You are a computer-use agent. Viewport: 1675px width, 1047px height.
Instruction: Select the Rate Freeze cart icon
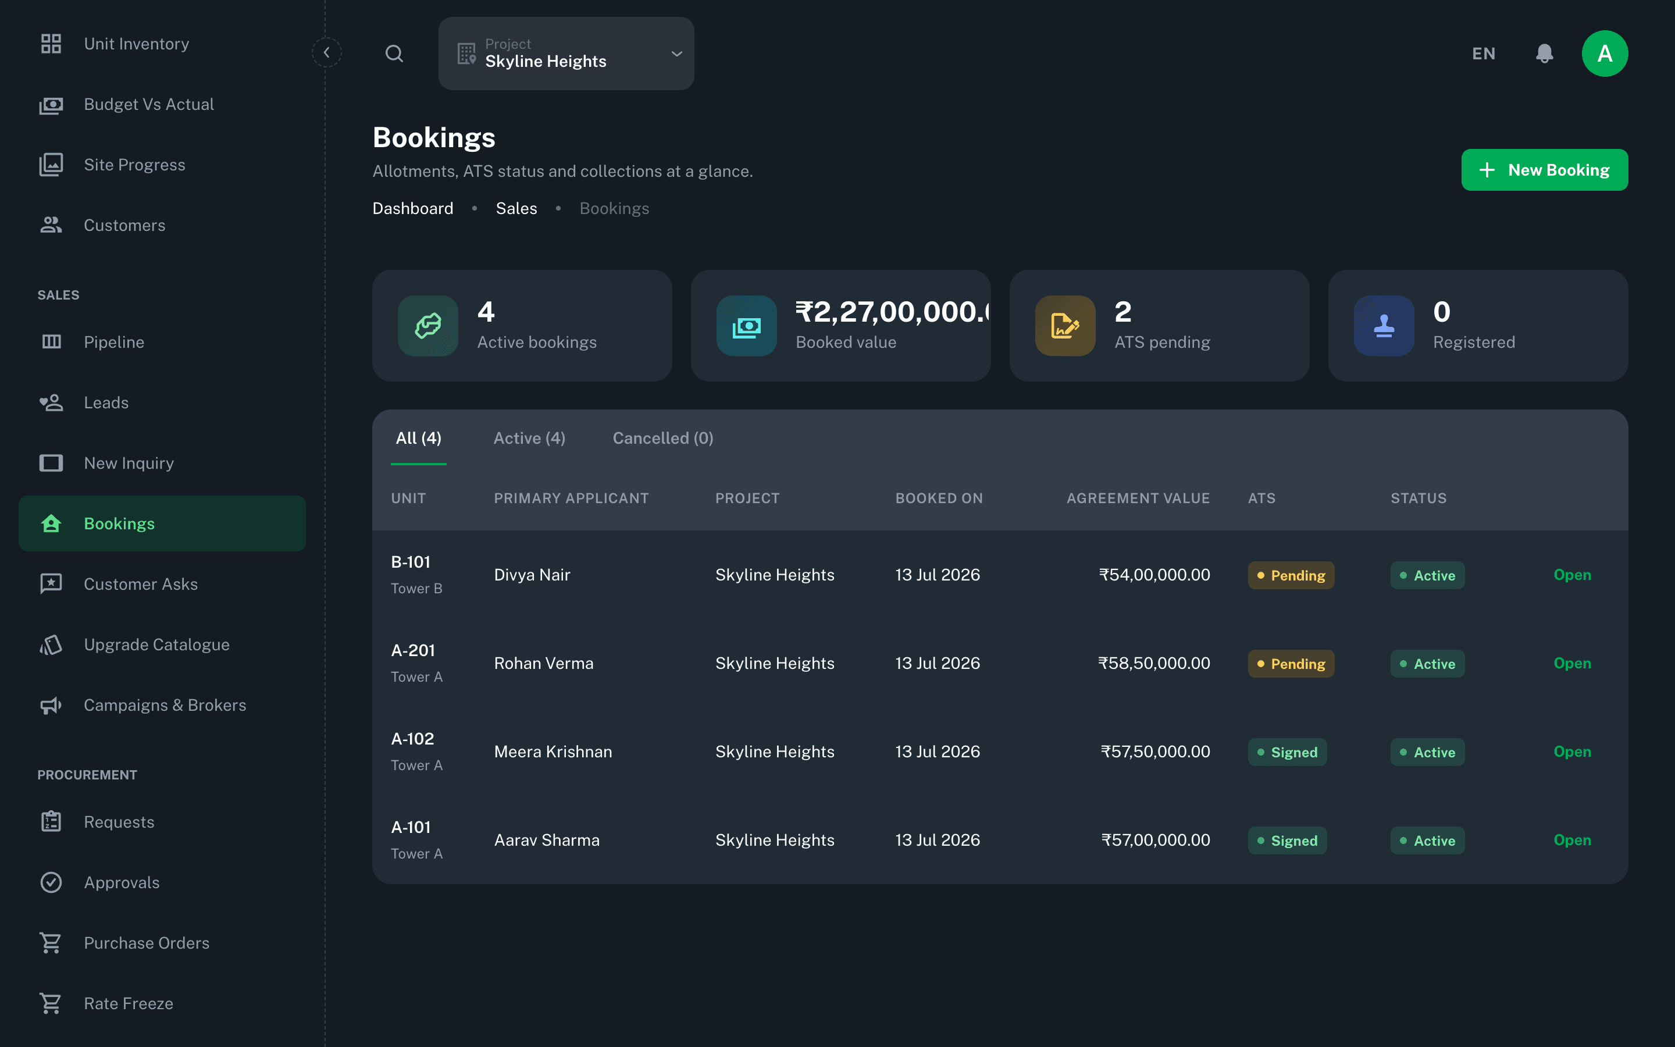(51, 1003)
